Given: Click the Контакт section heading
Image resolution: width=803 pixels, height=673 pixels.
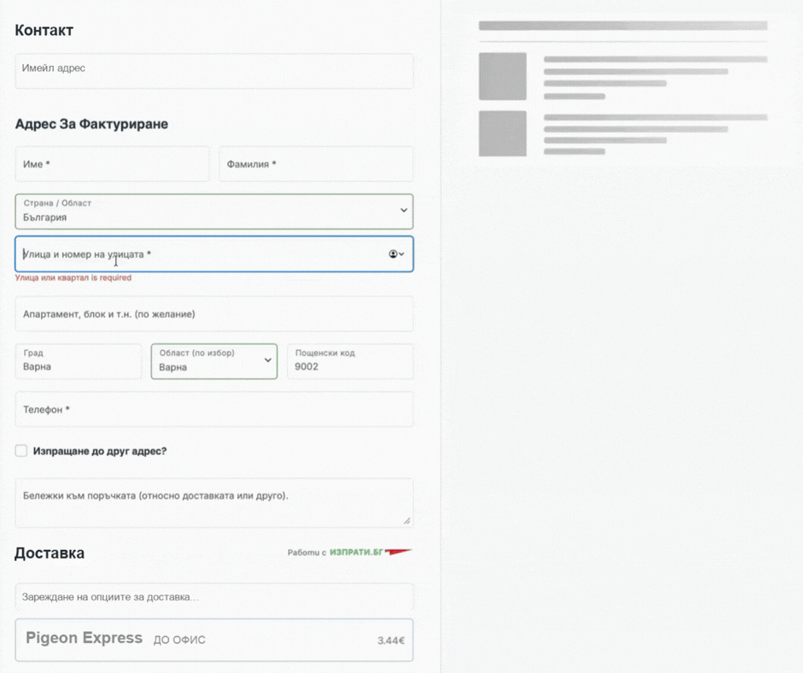Looking at the screenshot, I should 44,30.
